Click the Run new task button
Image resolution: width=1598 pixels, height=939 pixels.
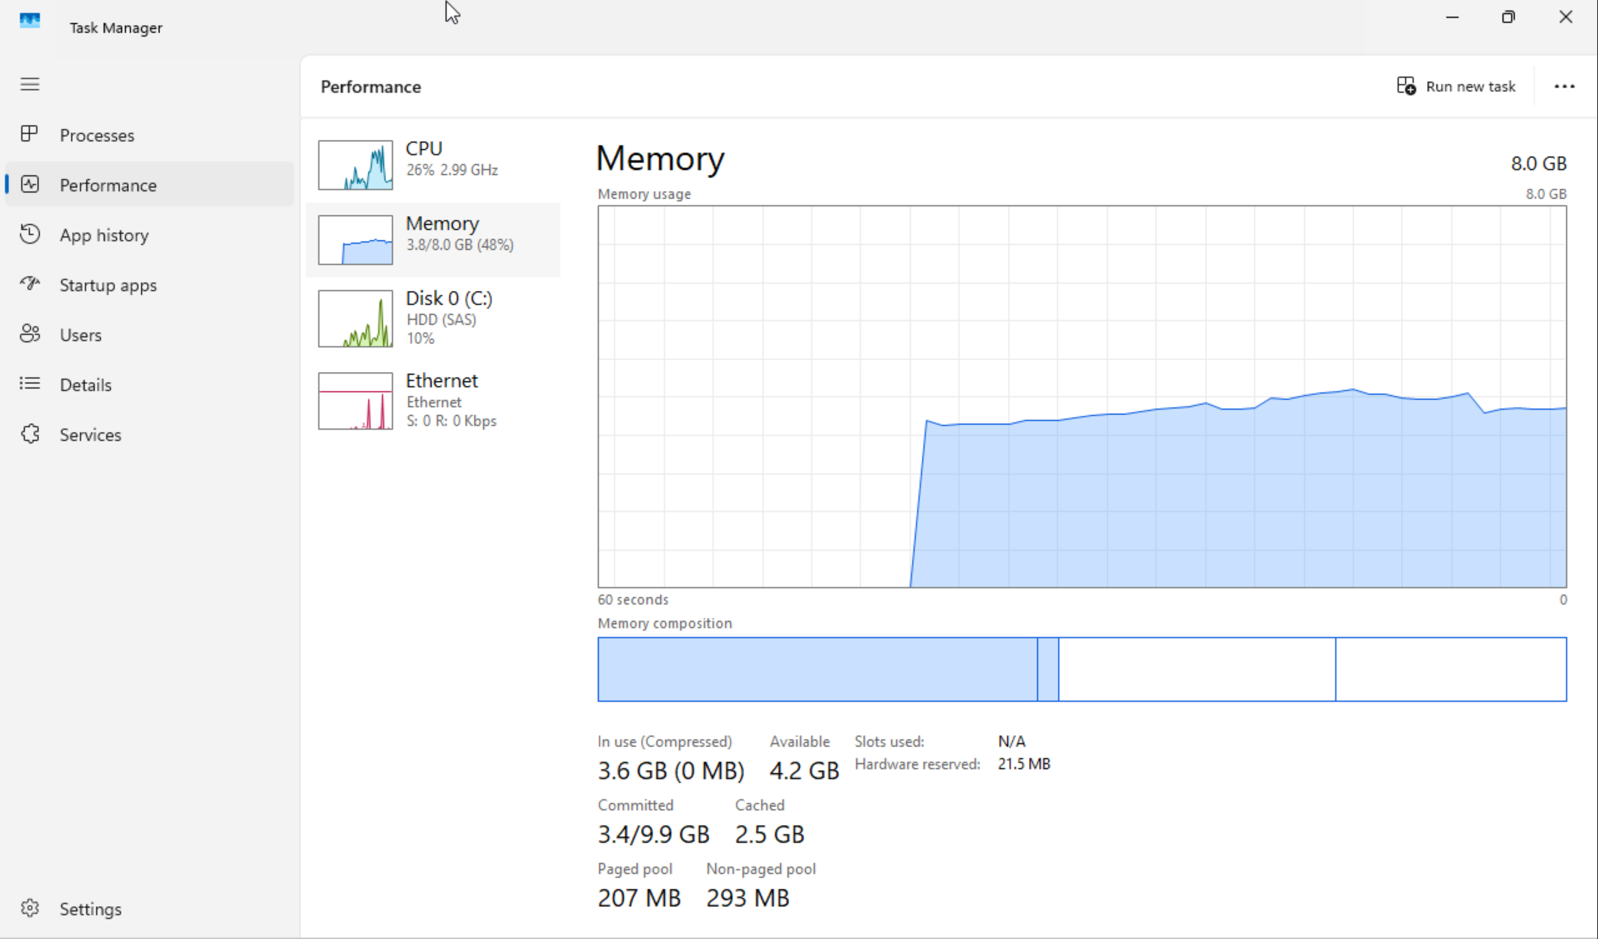(1456, 86)
